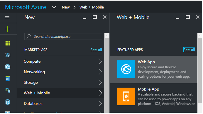The height and width of the screenshot is (114, 203).
Task: Open the Databases category
Action: pos(61,103)
